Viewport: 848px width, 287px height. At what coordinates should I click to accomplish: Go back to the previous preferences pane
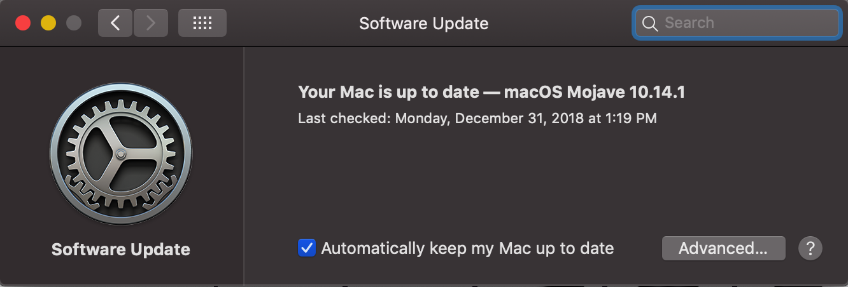click(x=115, y=23)
